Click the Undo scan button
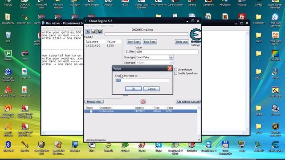 182,42
